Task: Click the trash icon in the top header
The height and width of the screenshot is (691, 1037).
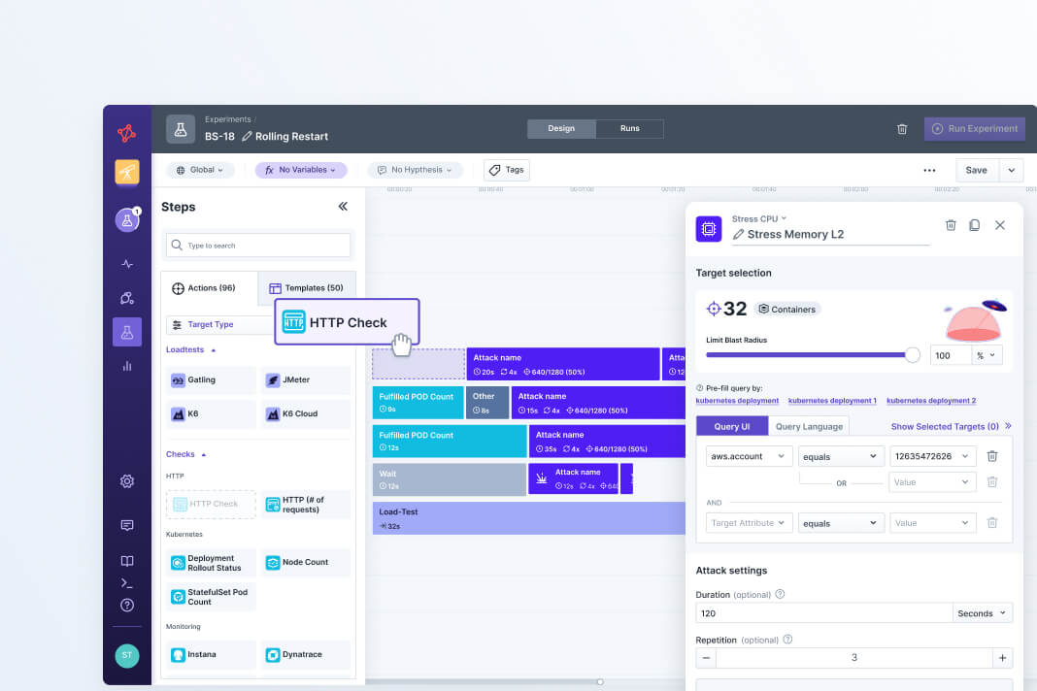Action: 902,129
